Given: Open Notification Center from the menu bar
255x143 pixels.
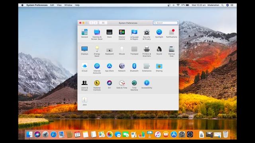Looking at the screenshot, I should [x=232, y=5].
